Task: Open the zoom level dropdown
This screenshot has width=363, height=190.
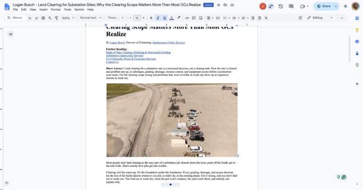Action: tap(68, 18)
